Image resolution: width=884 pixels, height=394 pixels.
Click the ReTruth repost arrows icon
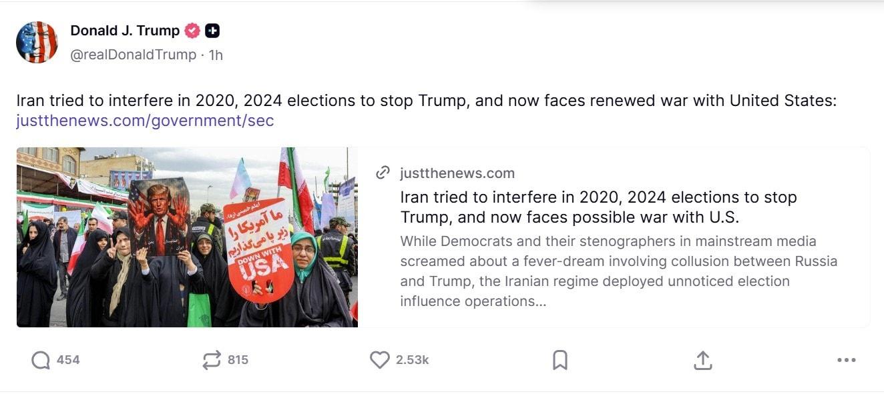pyautogui.click(x=212, y=360)
